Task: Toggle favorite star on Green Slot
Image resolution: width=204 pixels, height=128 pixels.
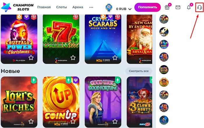Action: coord(73,58)
